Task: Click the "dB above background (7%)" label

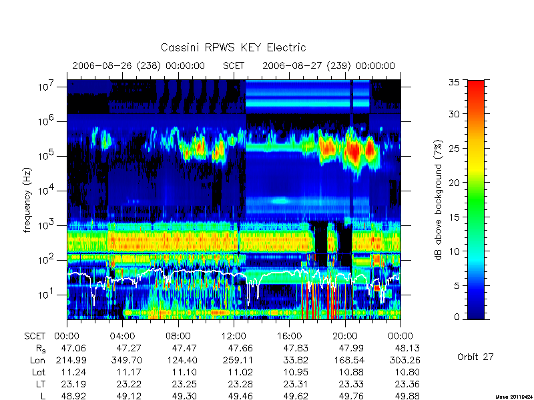Action: (x=439, y=200)
